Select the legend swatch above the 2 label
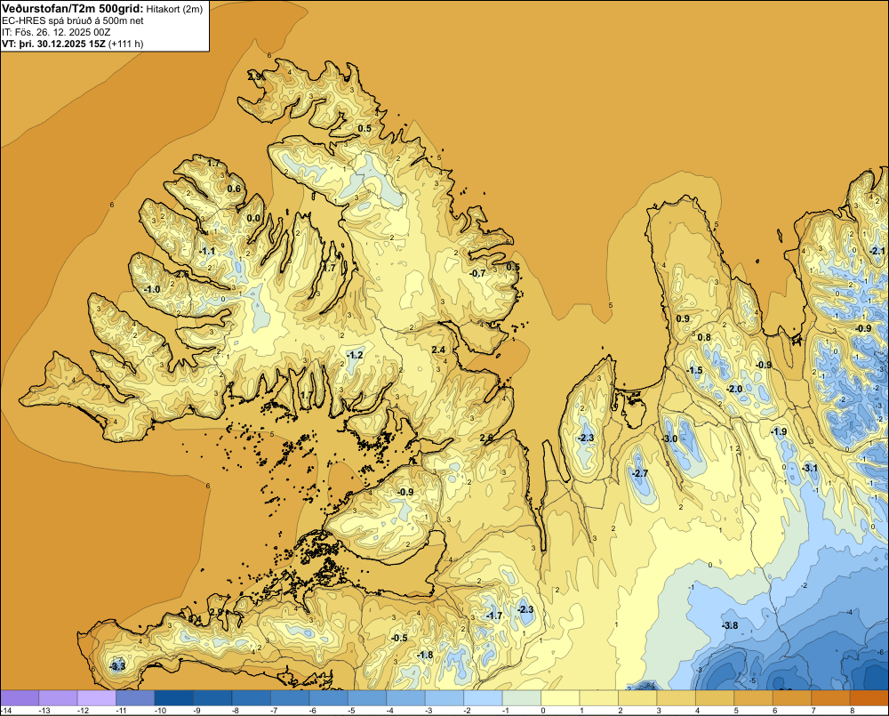This screenshot has height=716, width=889. pyautogui.click(x=637, y=698)
